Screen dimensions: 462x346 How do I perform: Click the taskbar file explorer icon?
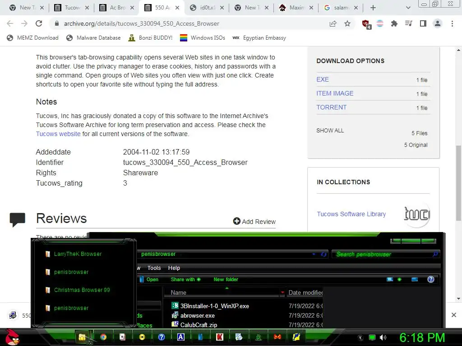coord(83,337)
